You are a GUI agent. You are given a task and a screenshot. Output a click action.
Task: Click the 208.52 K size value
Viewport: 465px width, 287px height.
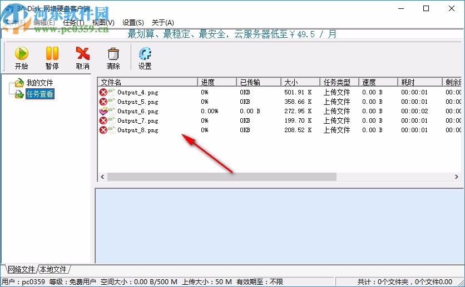coord(298,130)
